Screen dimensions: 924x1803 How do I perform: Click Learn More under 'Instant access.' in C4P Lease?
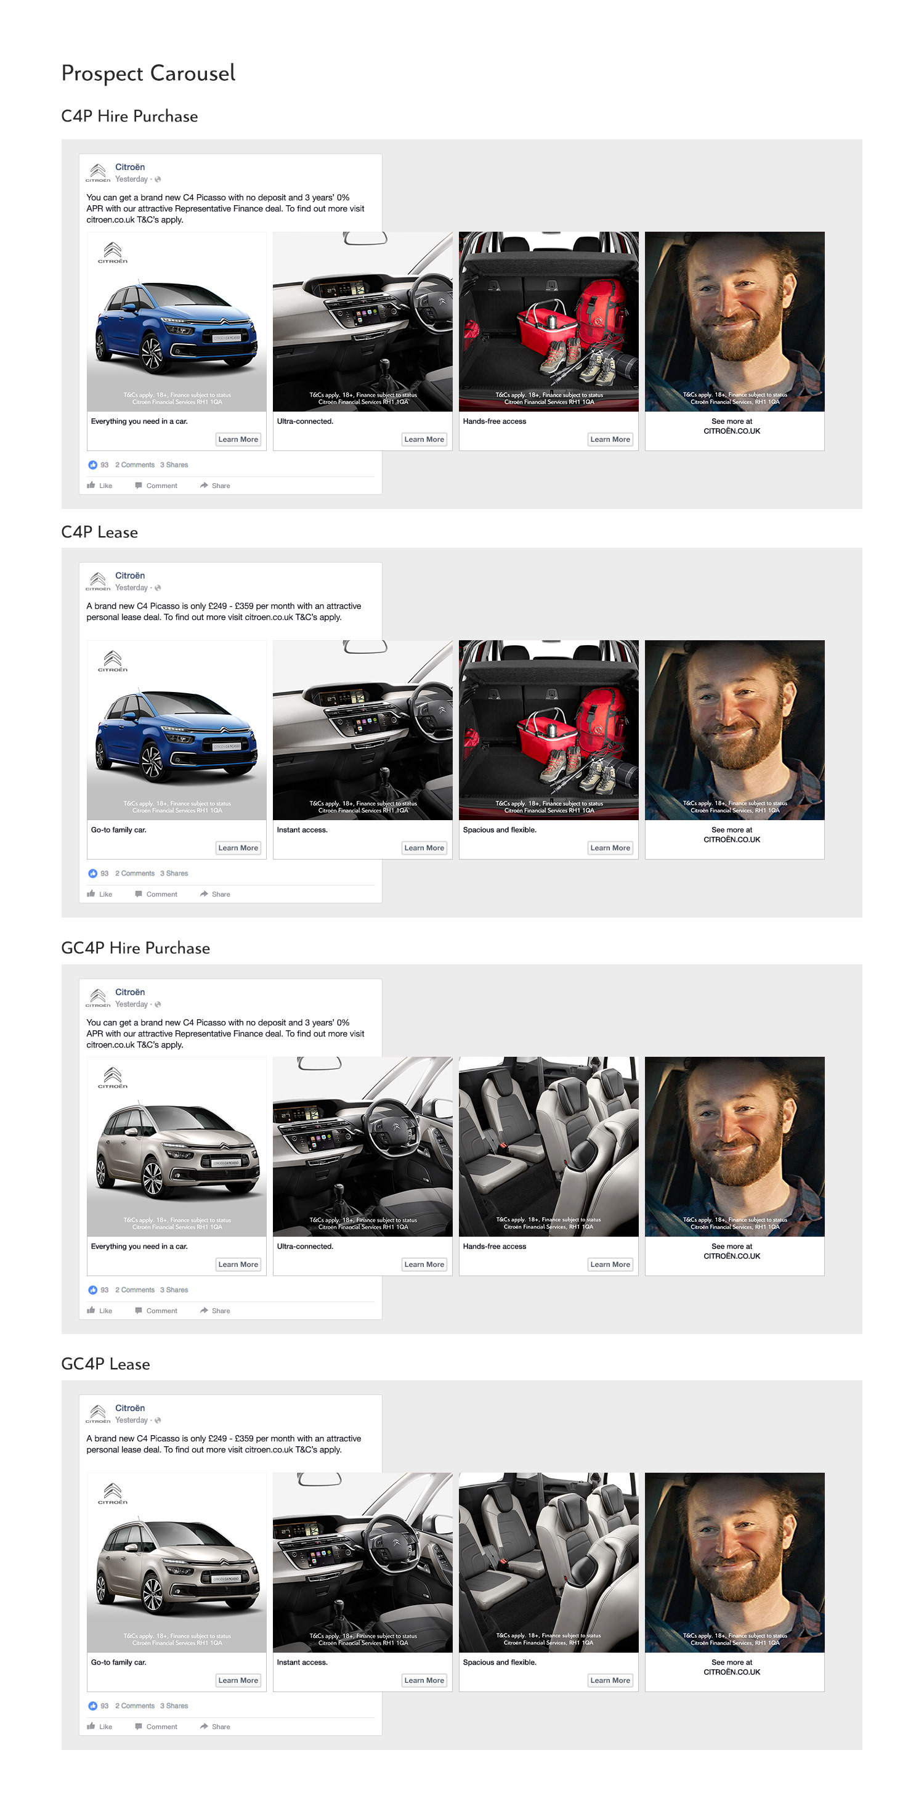(x=424, y=849)
